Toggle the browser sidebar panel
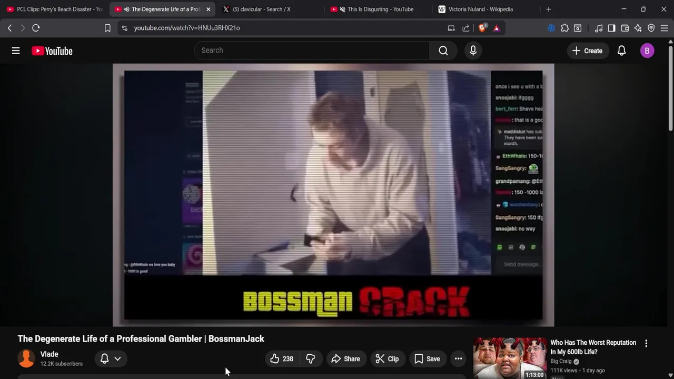674x379 pixels. click(611, 28)
